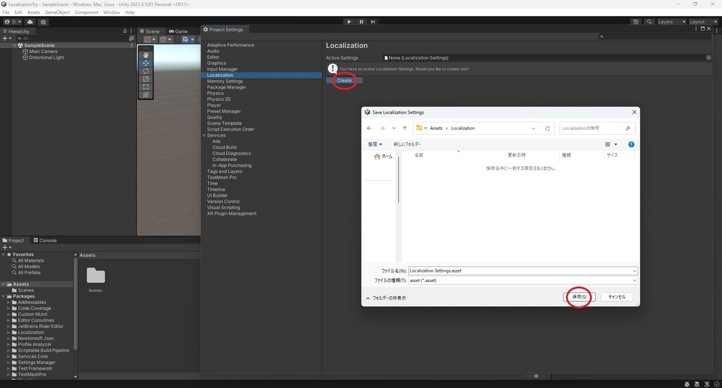Select the Scale tool in Scene view
The height and width of the screenshot is (388, 722).
click(x=146, y=79)
